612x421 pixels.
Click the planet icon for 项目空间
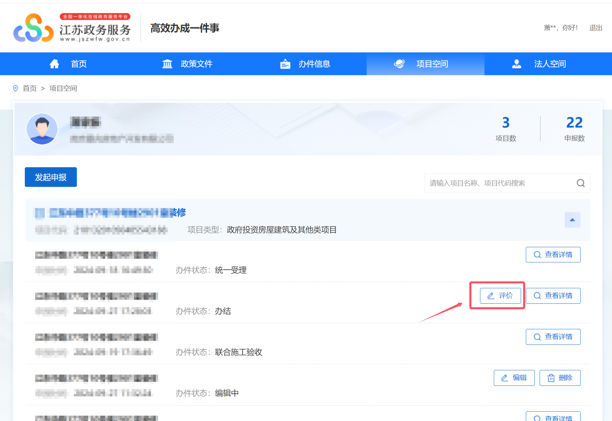(x=399, y=64)
